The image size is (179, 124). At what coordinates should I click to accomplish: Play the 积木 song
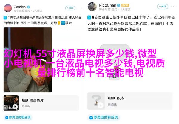pos(101,105)
